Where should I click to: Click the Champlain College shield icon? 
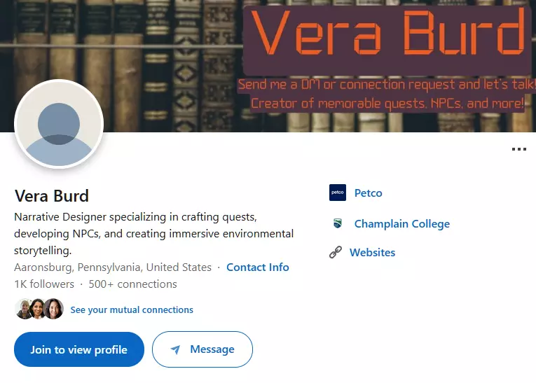(338, 224)
